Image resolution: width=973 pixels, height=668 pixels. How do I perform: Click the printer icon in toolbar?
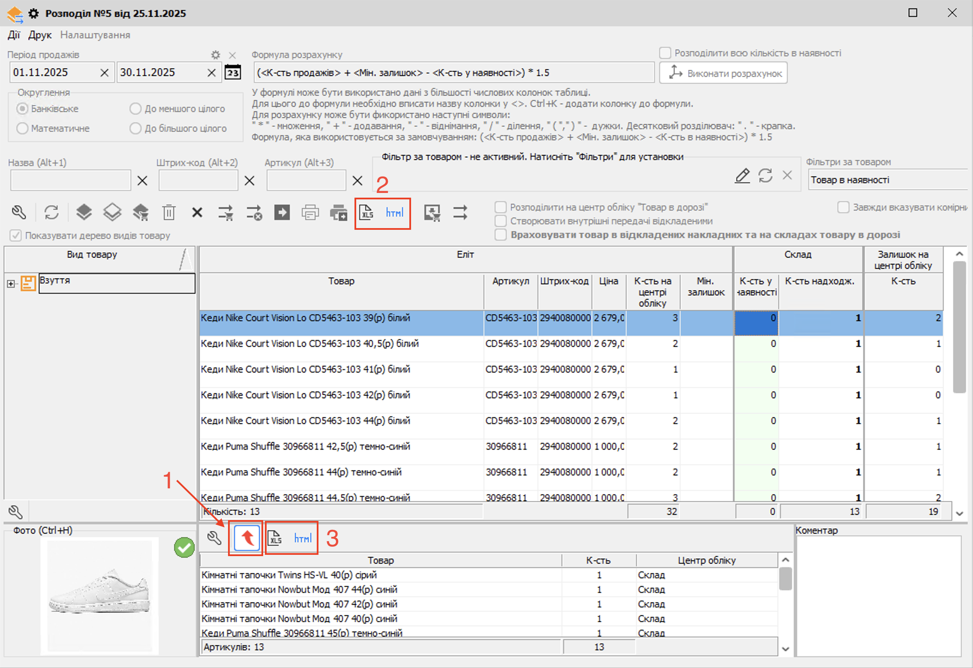click(x=310, y=213)
